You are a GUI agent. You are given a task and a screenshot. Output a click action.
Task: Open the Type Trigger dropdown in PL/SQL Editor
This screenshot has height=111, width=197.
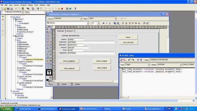(149, 65)
